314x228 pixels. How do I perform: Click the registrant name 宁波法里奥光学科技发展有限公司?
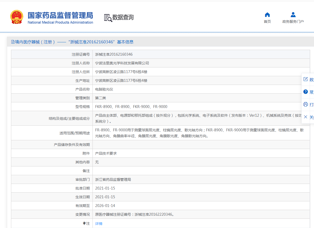tap(122, 63)
